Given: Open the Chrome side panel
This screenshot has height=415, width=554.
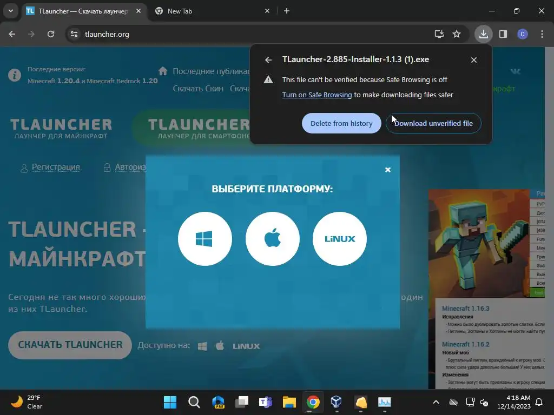Looking at the screenshot, I should tap(503, 34).
